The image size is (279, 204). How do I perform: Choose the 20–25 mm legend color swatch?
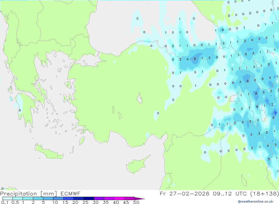[x=79, y=198]
